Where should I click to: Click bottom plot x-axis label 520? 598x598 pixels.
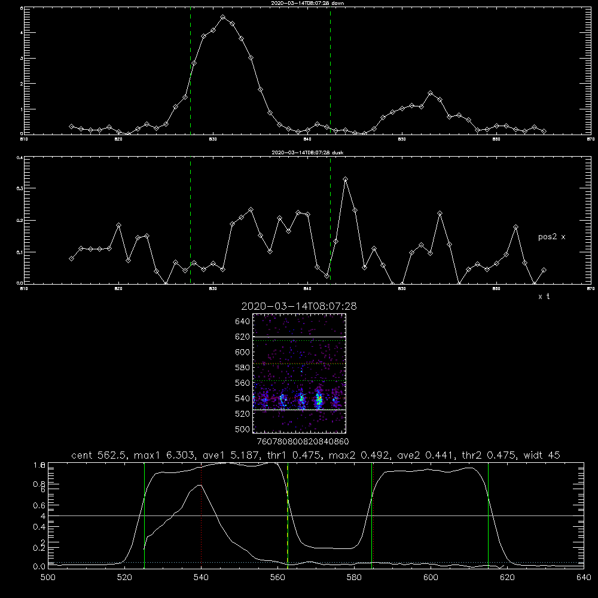[x=124, y=578]
